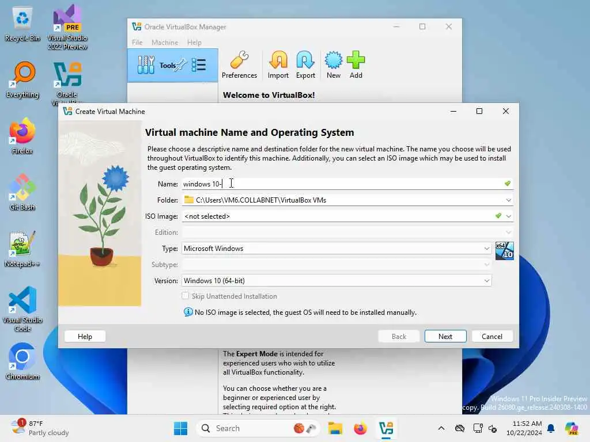This screenshot has width=590, height=442.
Task: Open the Firefox desktop shortcut
Action: (x=22, y=136)
